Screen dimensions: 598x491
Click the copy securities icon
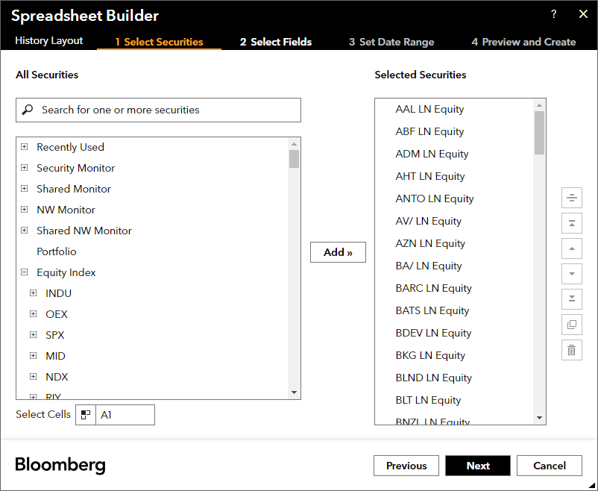[x=572, y=325]
